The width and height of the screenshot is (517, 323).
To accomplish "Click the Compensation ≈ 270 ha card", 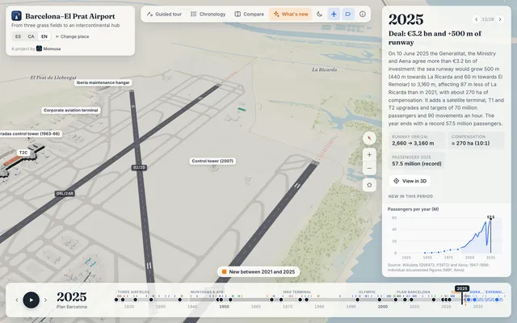I will 476,140.
